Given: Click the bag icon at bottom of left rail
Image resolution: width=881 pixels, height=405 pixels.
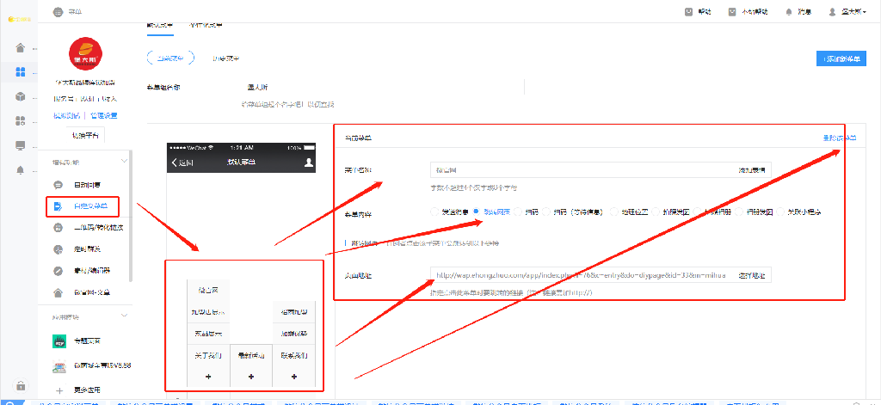Looking at the screenshot, I should coord(21,385).
